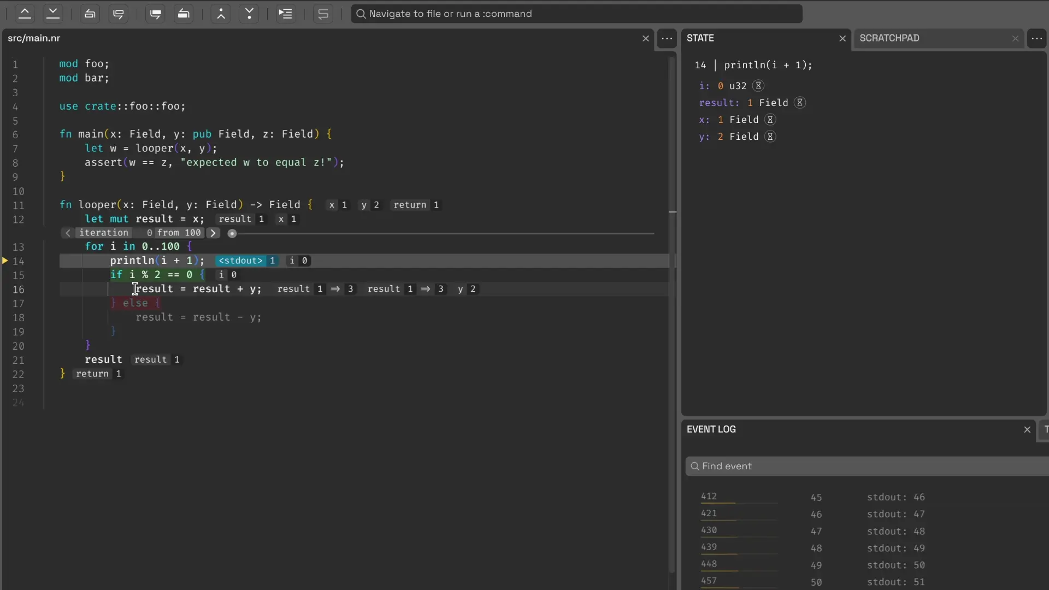Go to next loop iteration chevron
Image resolution: width=1049 pixels, height=590 pixels.
coord(213,233)
